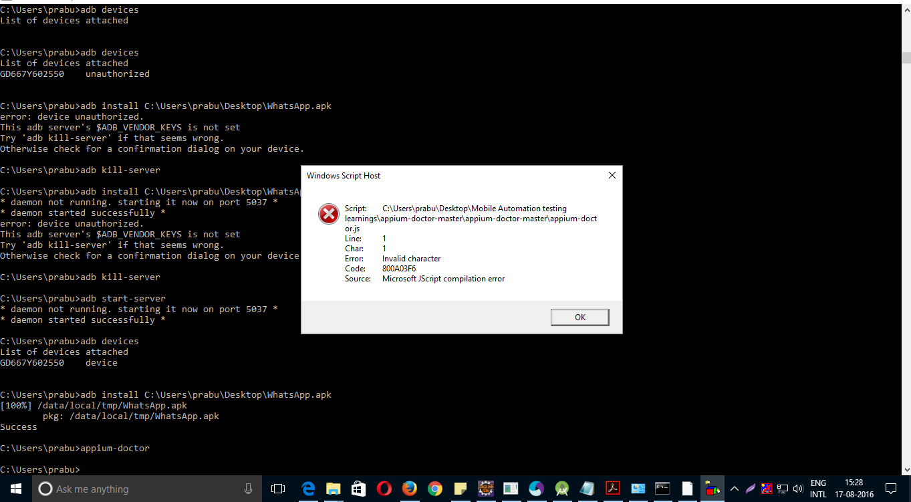
Task: Click error code '800A03F6' text
Action: 399,269
